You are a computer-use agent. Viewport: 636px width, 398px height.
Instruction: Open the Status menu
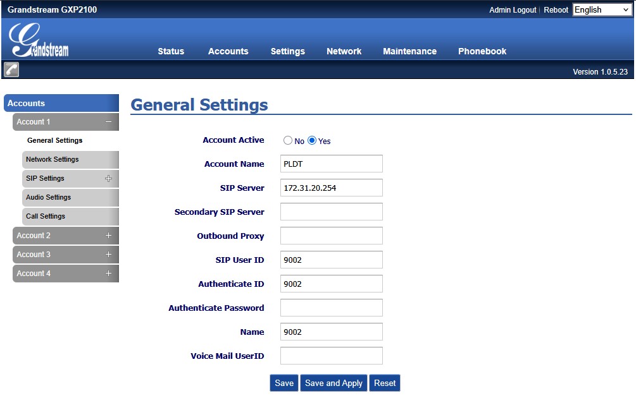[x=171, y=51]
